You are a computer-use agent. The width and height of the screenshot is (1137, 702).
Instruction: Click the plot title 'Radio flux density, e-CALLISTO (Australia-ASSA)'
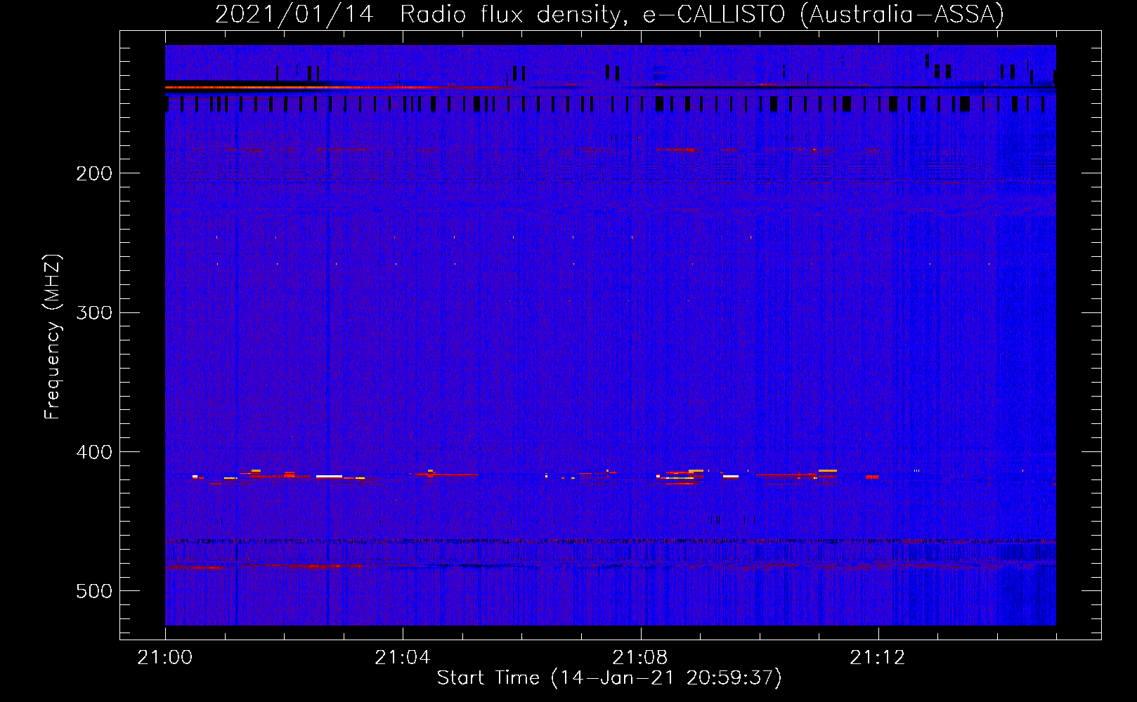702,14
